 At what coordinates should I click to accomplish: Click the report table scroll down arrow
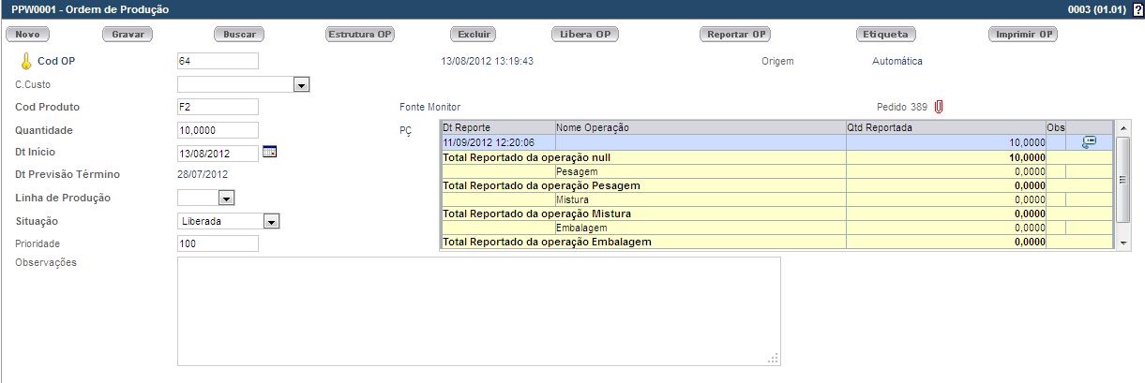coord(1124,243)
